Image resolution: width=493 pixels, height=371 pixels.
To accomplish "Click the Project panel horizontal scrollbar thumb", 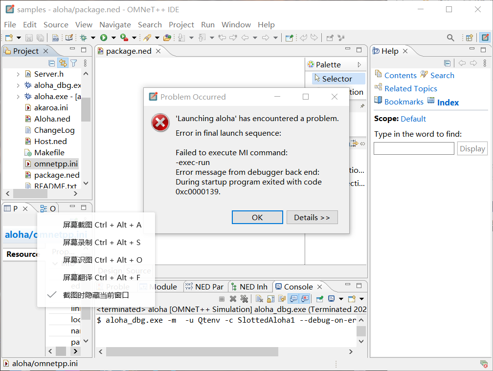I will click(30, 194).
